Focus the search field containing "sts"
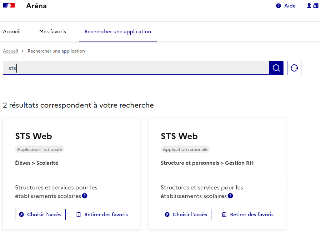The height and width of the screenshot is (237, 321). coord(136,68)
